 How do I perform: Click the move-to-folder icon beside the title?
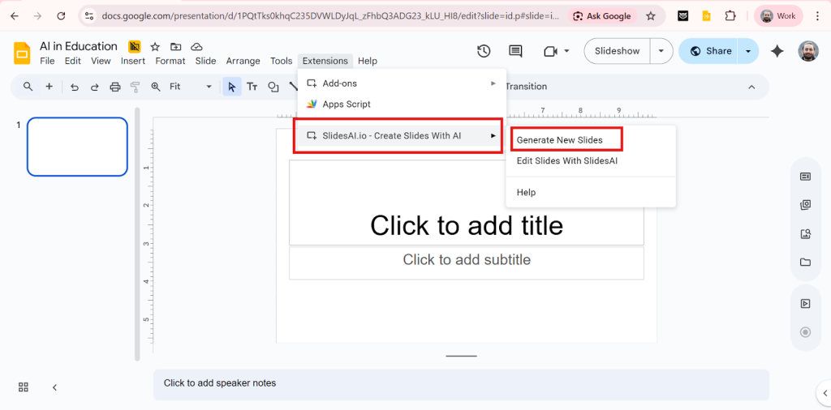175,46
